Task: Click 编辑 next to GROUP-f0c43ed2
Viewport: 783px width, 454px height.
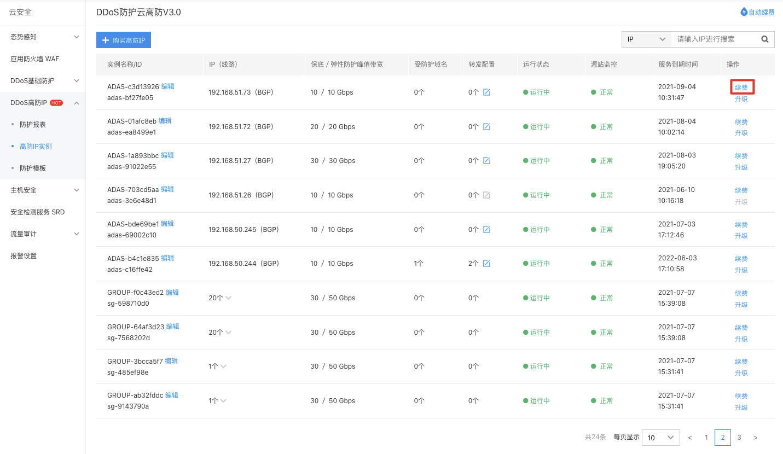Action: pos(172,293)
